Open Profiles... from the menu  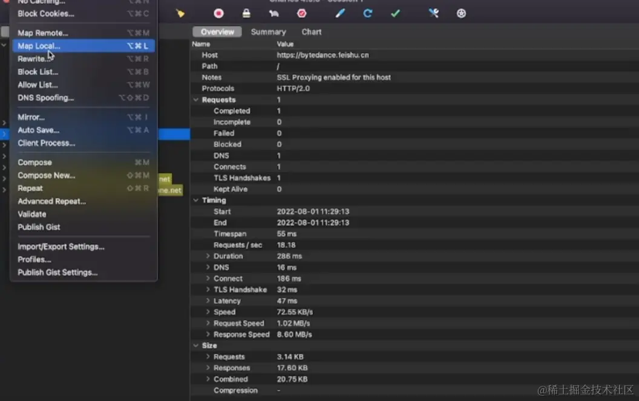point(84,260)
